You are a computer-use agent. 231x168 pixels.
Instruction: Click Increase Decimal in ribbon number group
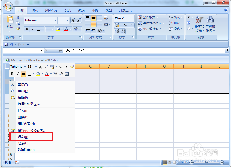[117, 31]
